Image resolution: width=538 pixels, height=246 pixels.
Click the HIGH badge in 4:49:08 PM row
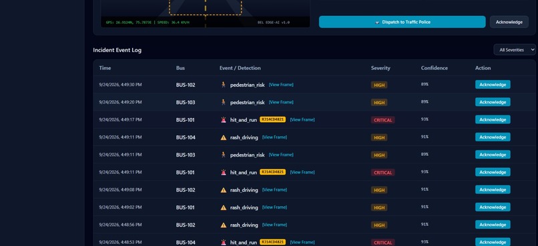point(379,190)
